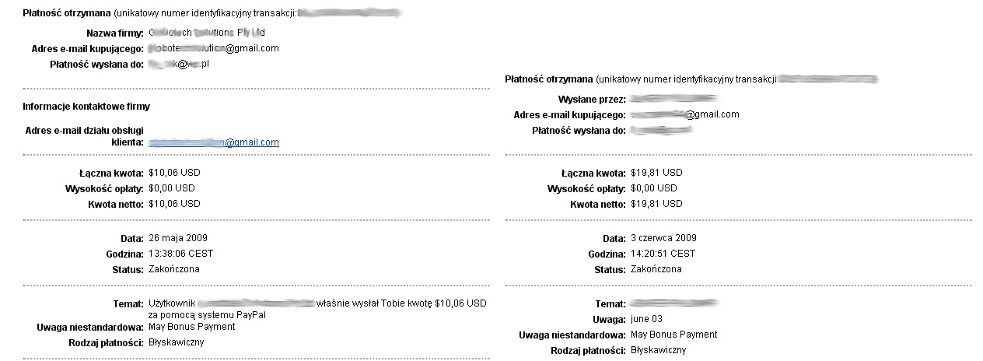Click the date '3 czerwca 2009'

[x=663, y=238]
